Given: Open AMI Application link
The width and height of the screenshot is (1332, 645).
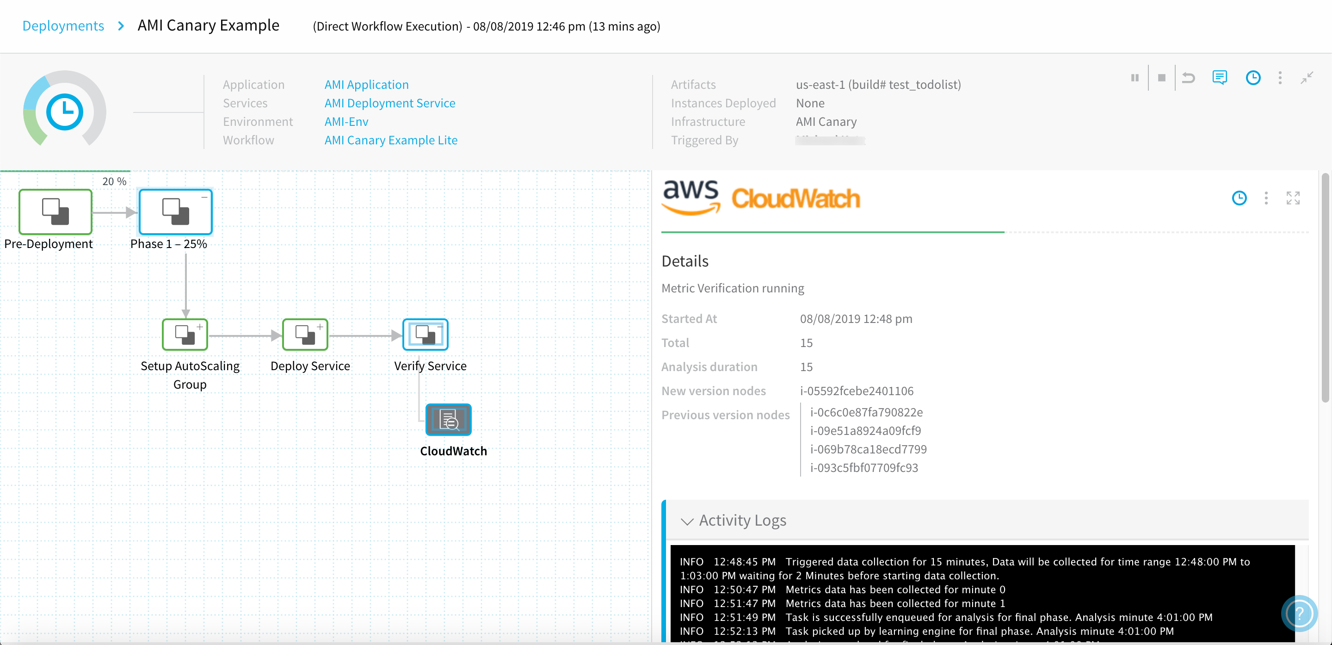Looking at the screenshot, I should tap(367, 84).
